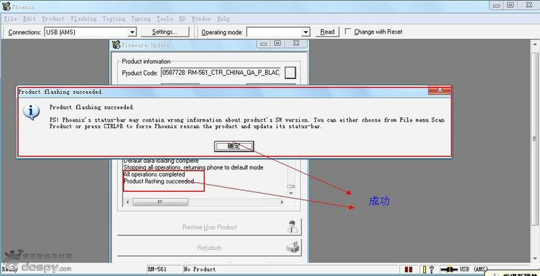Click the USB (AMS) status bar text

click(474, 269)
